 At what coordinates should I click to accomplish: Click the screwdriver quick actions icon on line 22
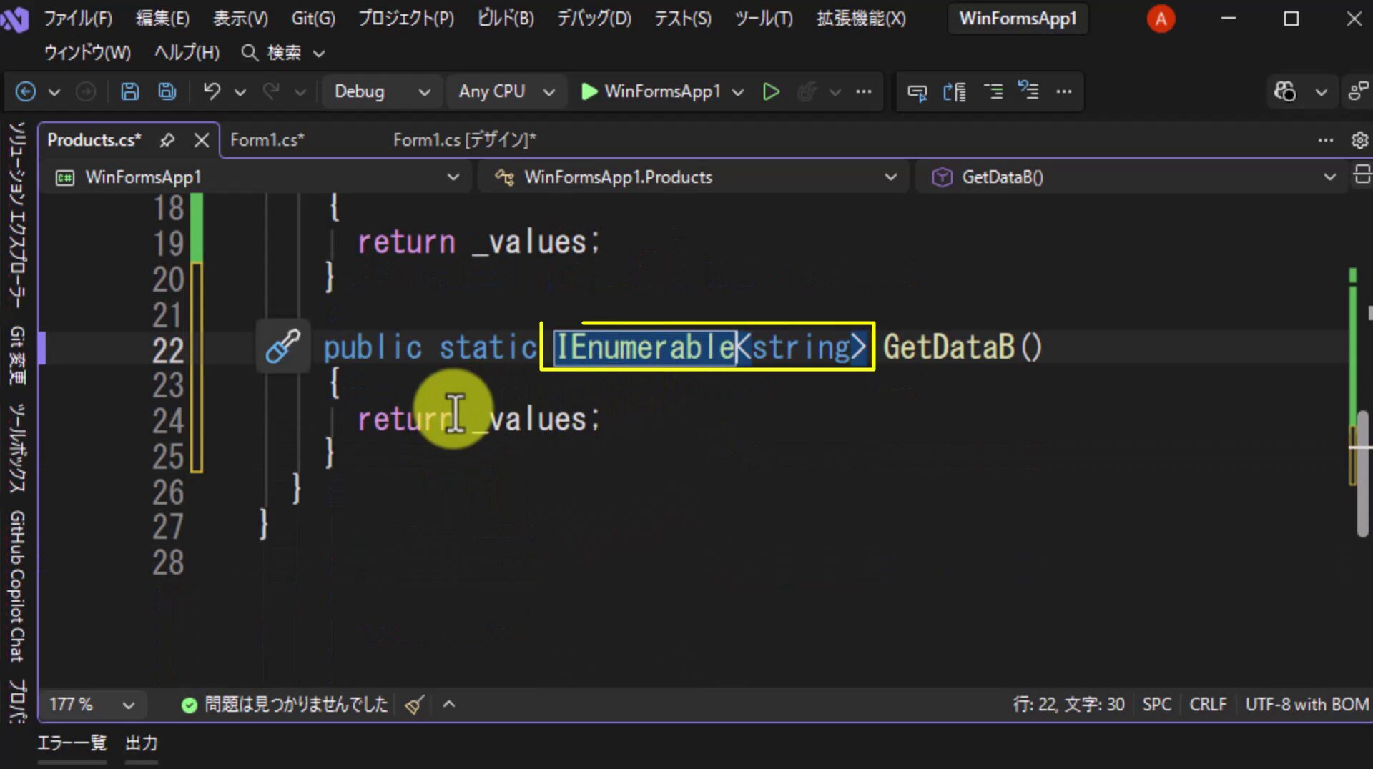point(283,347)
